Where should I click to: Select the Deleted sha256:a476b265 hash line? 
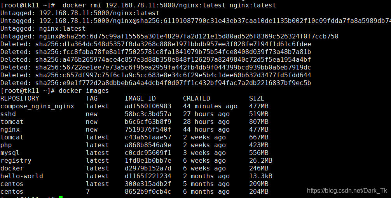pos(155,59)
